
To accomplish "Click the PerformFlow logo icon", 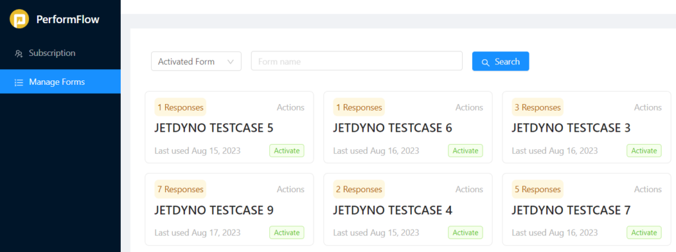I will pos(19,19).
